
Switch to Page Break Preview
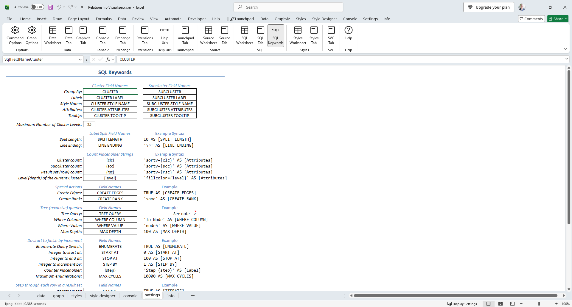point(512,304)
